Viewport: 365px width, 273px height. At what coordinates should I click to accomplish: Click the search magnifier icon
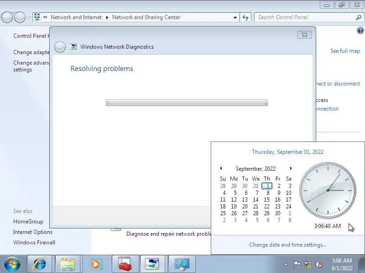click(359, 17)
